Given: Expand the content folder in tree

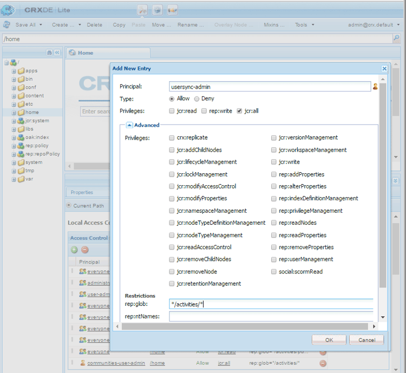Looking at the screenshot, I should point(14,96).
